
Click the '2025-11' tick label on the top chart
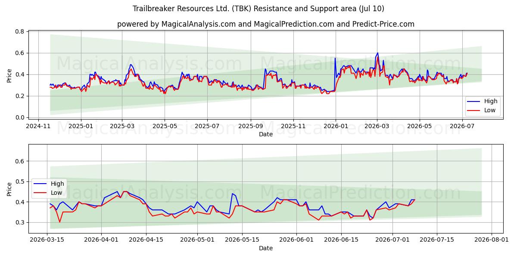[x=293, y=126]
